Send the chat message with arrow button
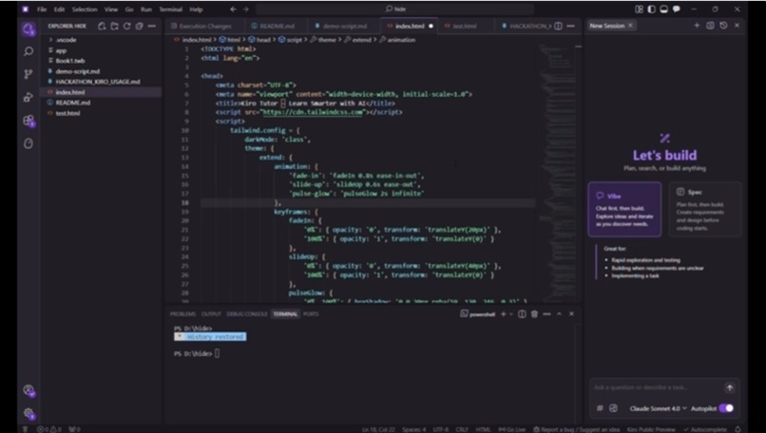This screenshot has width=766, height=433. tap(729, 387)
